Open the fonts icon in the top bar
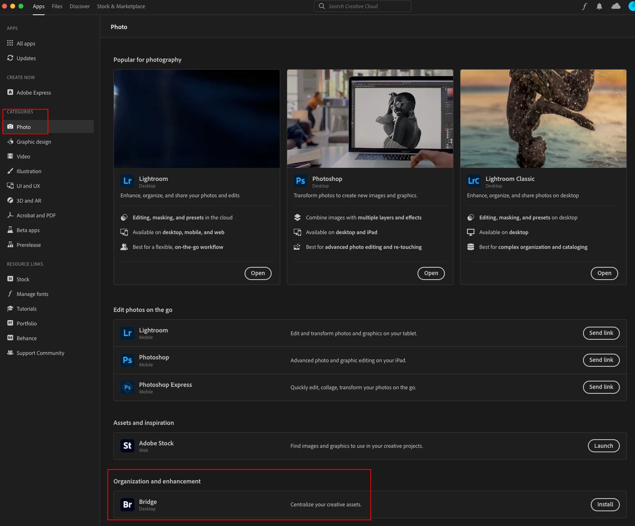 click(584, 6)
